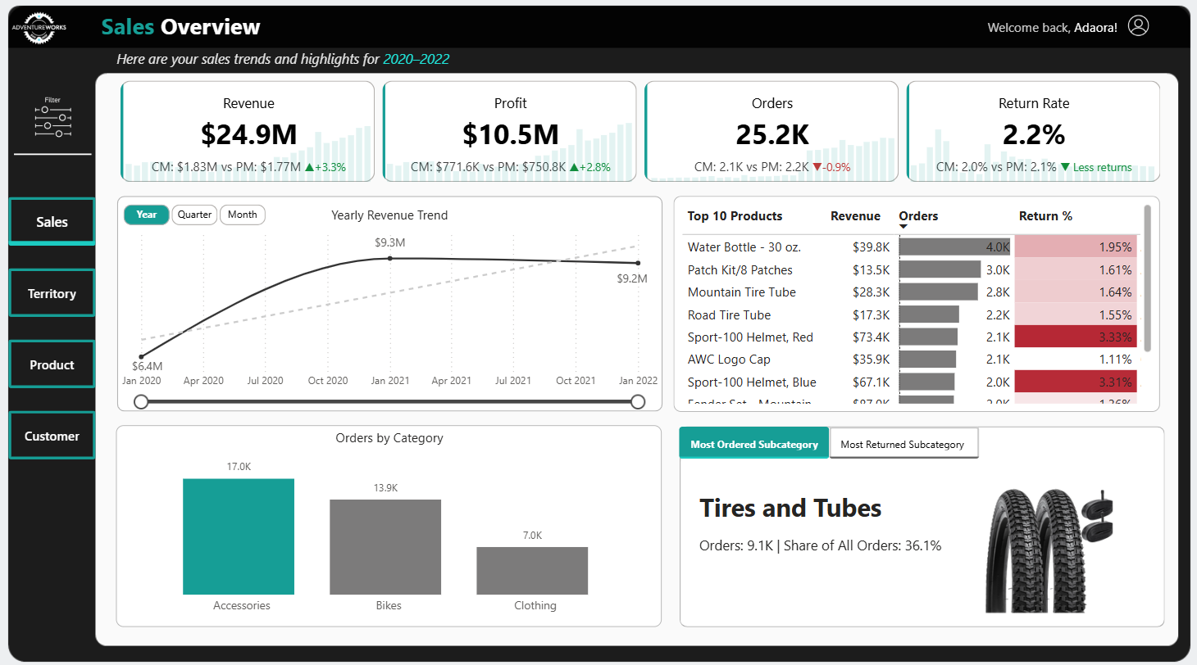The height and width of the screenshot is (665, 1197).
Task: Click the 4.0K orders bar
Action: [956, 247]
